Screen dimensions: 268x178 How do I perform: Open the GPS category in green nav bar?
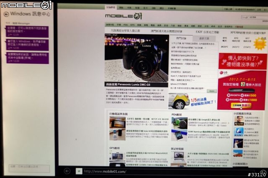[132, 25]
